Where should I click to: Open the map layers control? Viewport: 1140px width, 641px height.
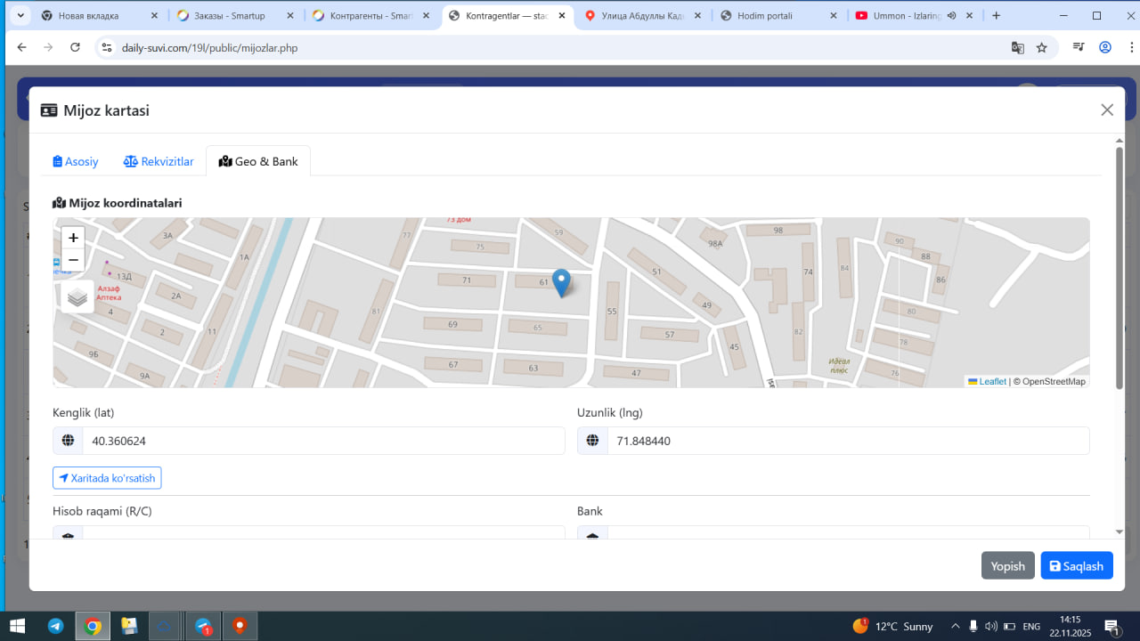click(77, 297)
